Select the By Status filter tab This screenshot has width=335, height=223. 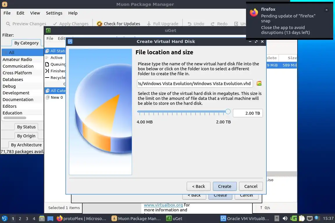26,127
